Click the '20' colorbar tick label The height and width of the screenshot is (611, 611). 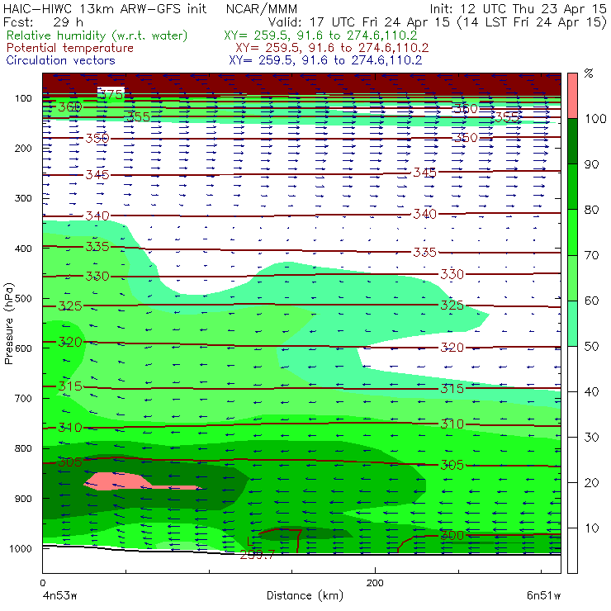click(x=591, y=483)
